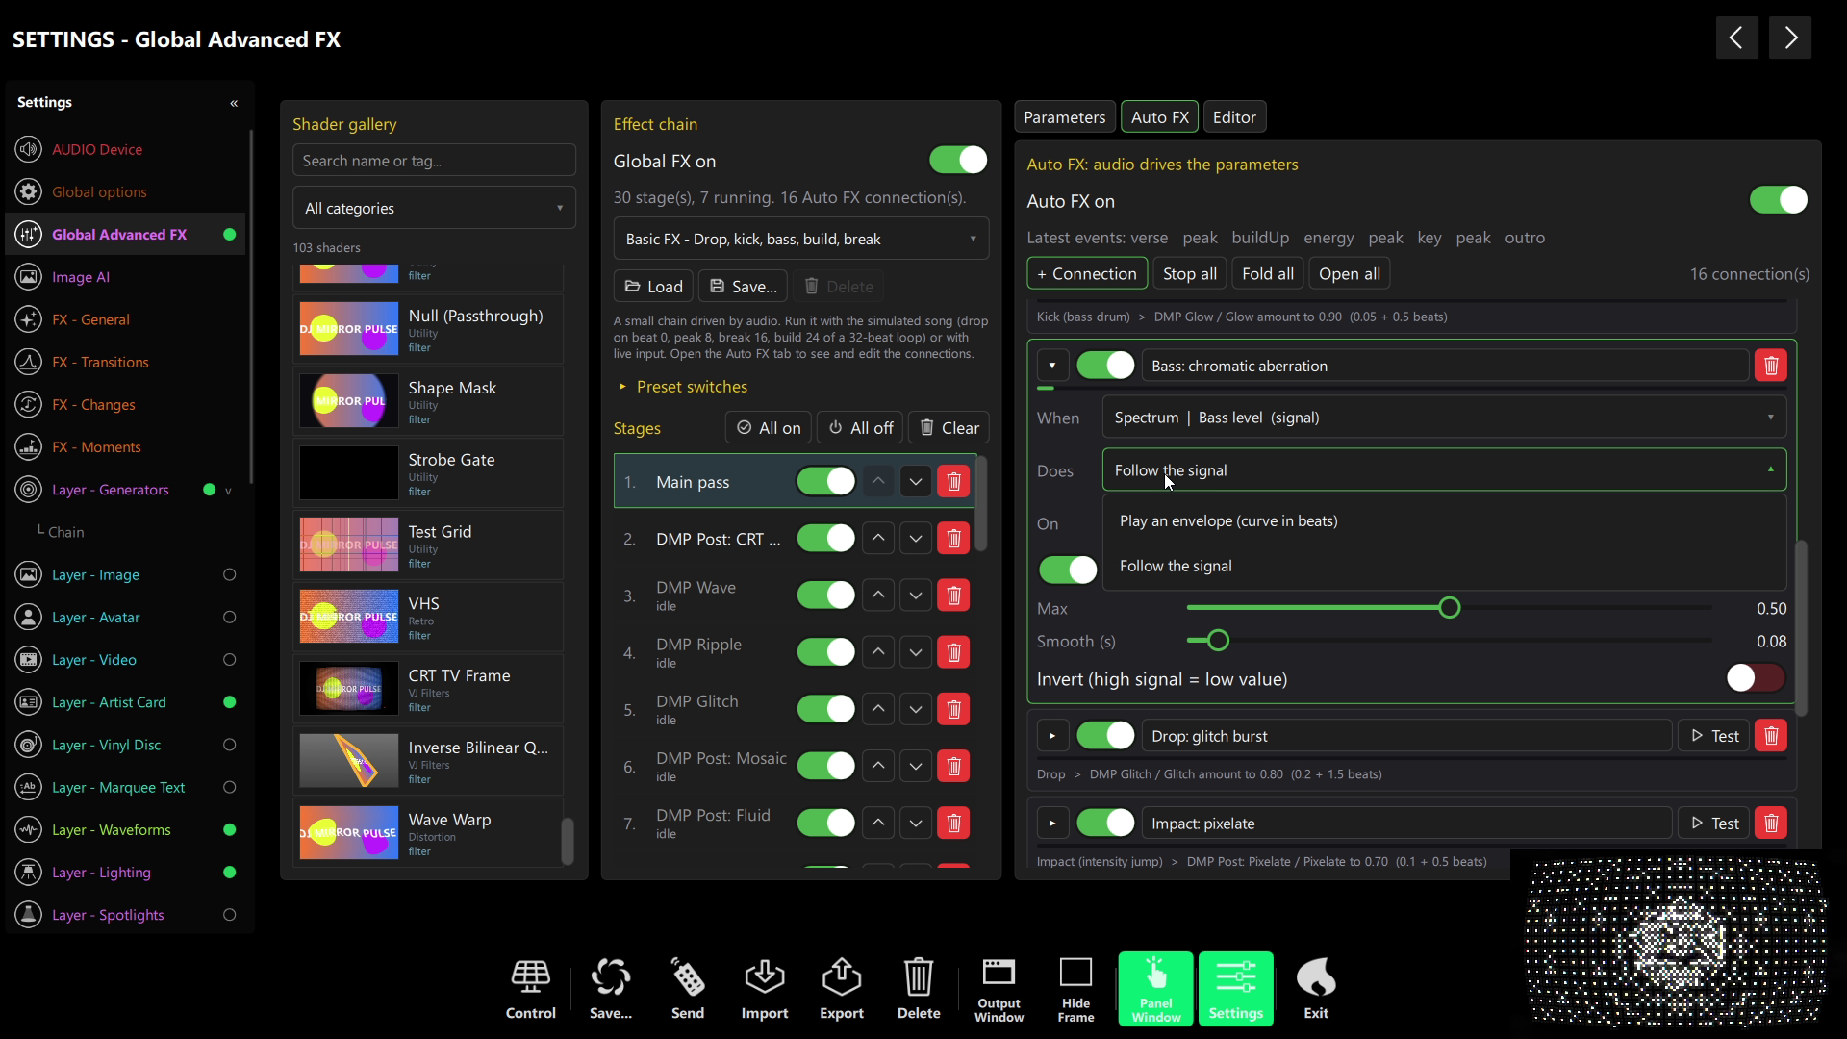Image resolution: width=1847 pixels, height=1039 pixels.
Task: Switch to the Editor tab
Action: pos(1234,117)
